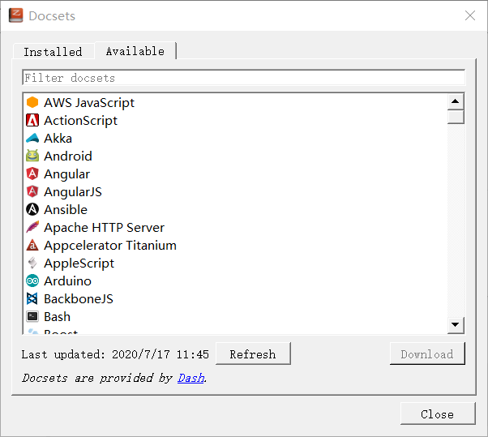This screenshot has height=437, width=488.
Task: Click the Close button at bottom
Action: pos(437,414)
